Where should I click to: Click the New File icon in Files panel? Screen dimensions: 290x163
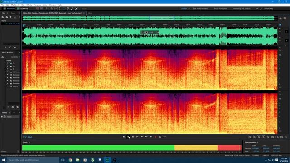11,17
